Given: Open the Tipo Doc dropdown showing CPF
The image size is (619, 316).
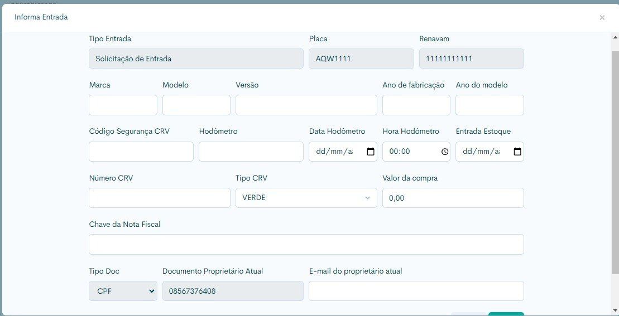Looking at the screenshot, I should point(123,291).
